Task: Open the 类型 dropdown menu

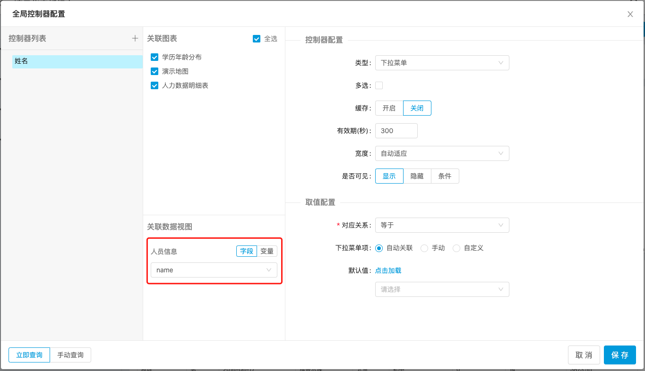Action: [x=442, y=63]
